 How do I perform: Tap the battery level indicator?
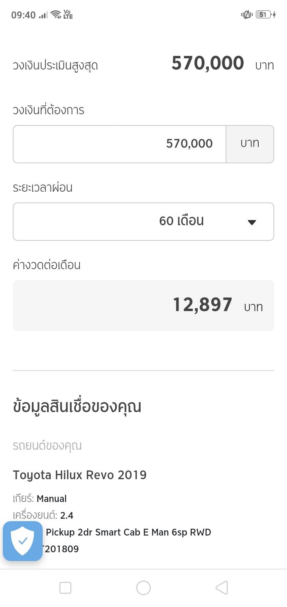coord(263,15)
